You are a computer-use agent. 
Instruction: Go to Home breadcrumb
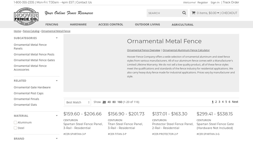(x=17, y=31)
